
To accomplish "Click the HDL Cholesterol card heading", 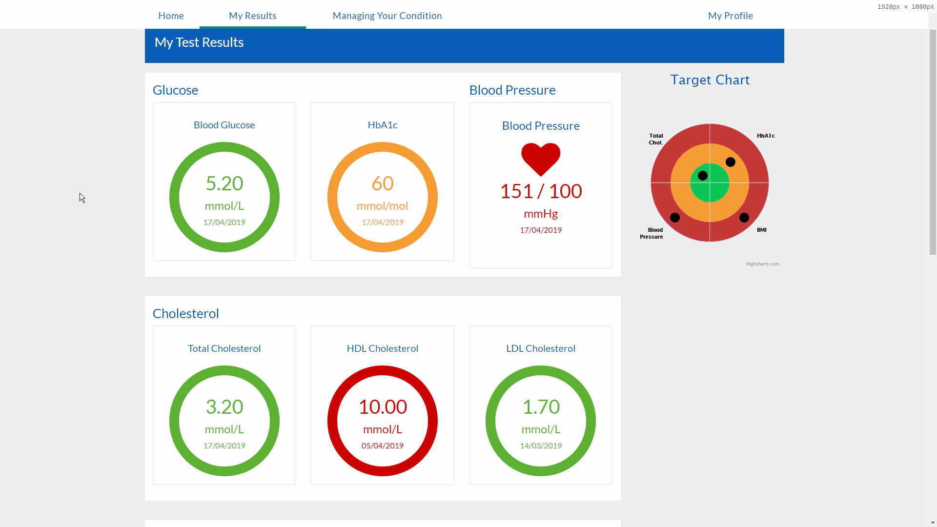I will coord(382,348).
